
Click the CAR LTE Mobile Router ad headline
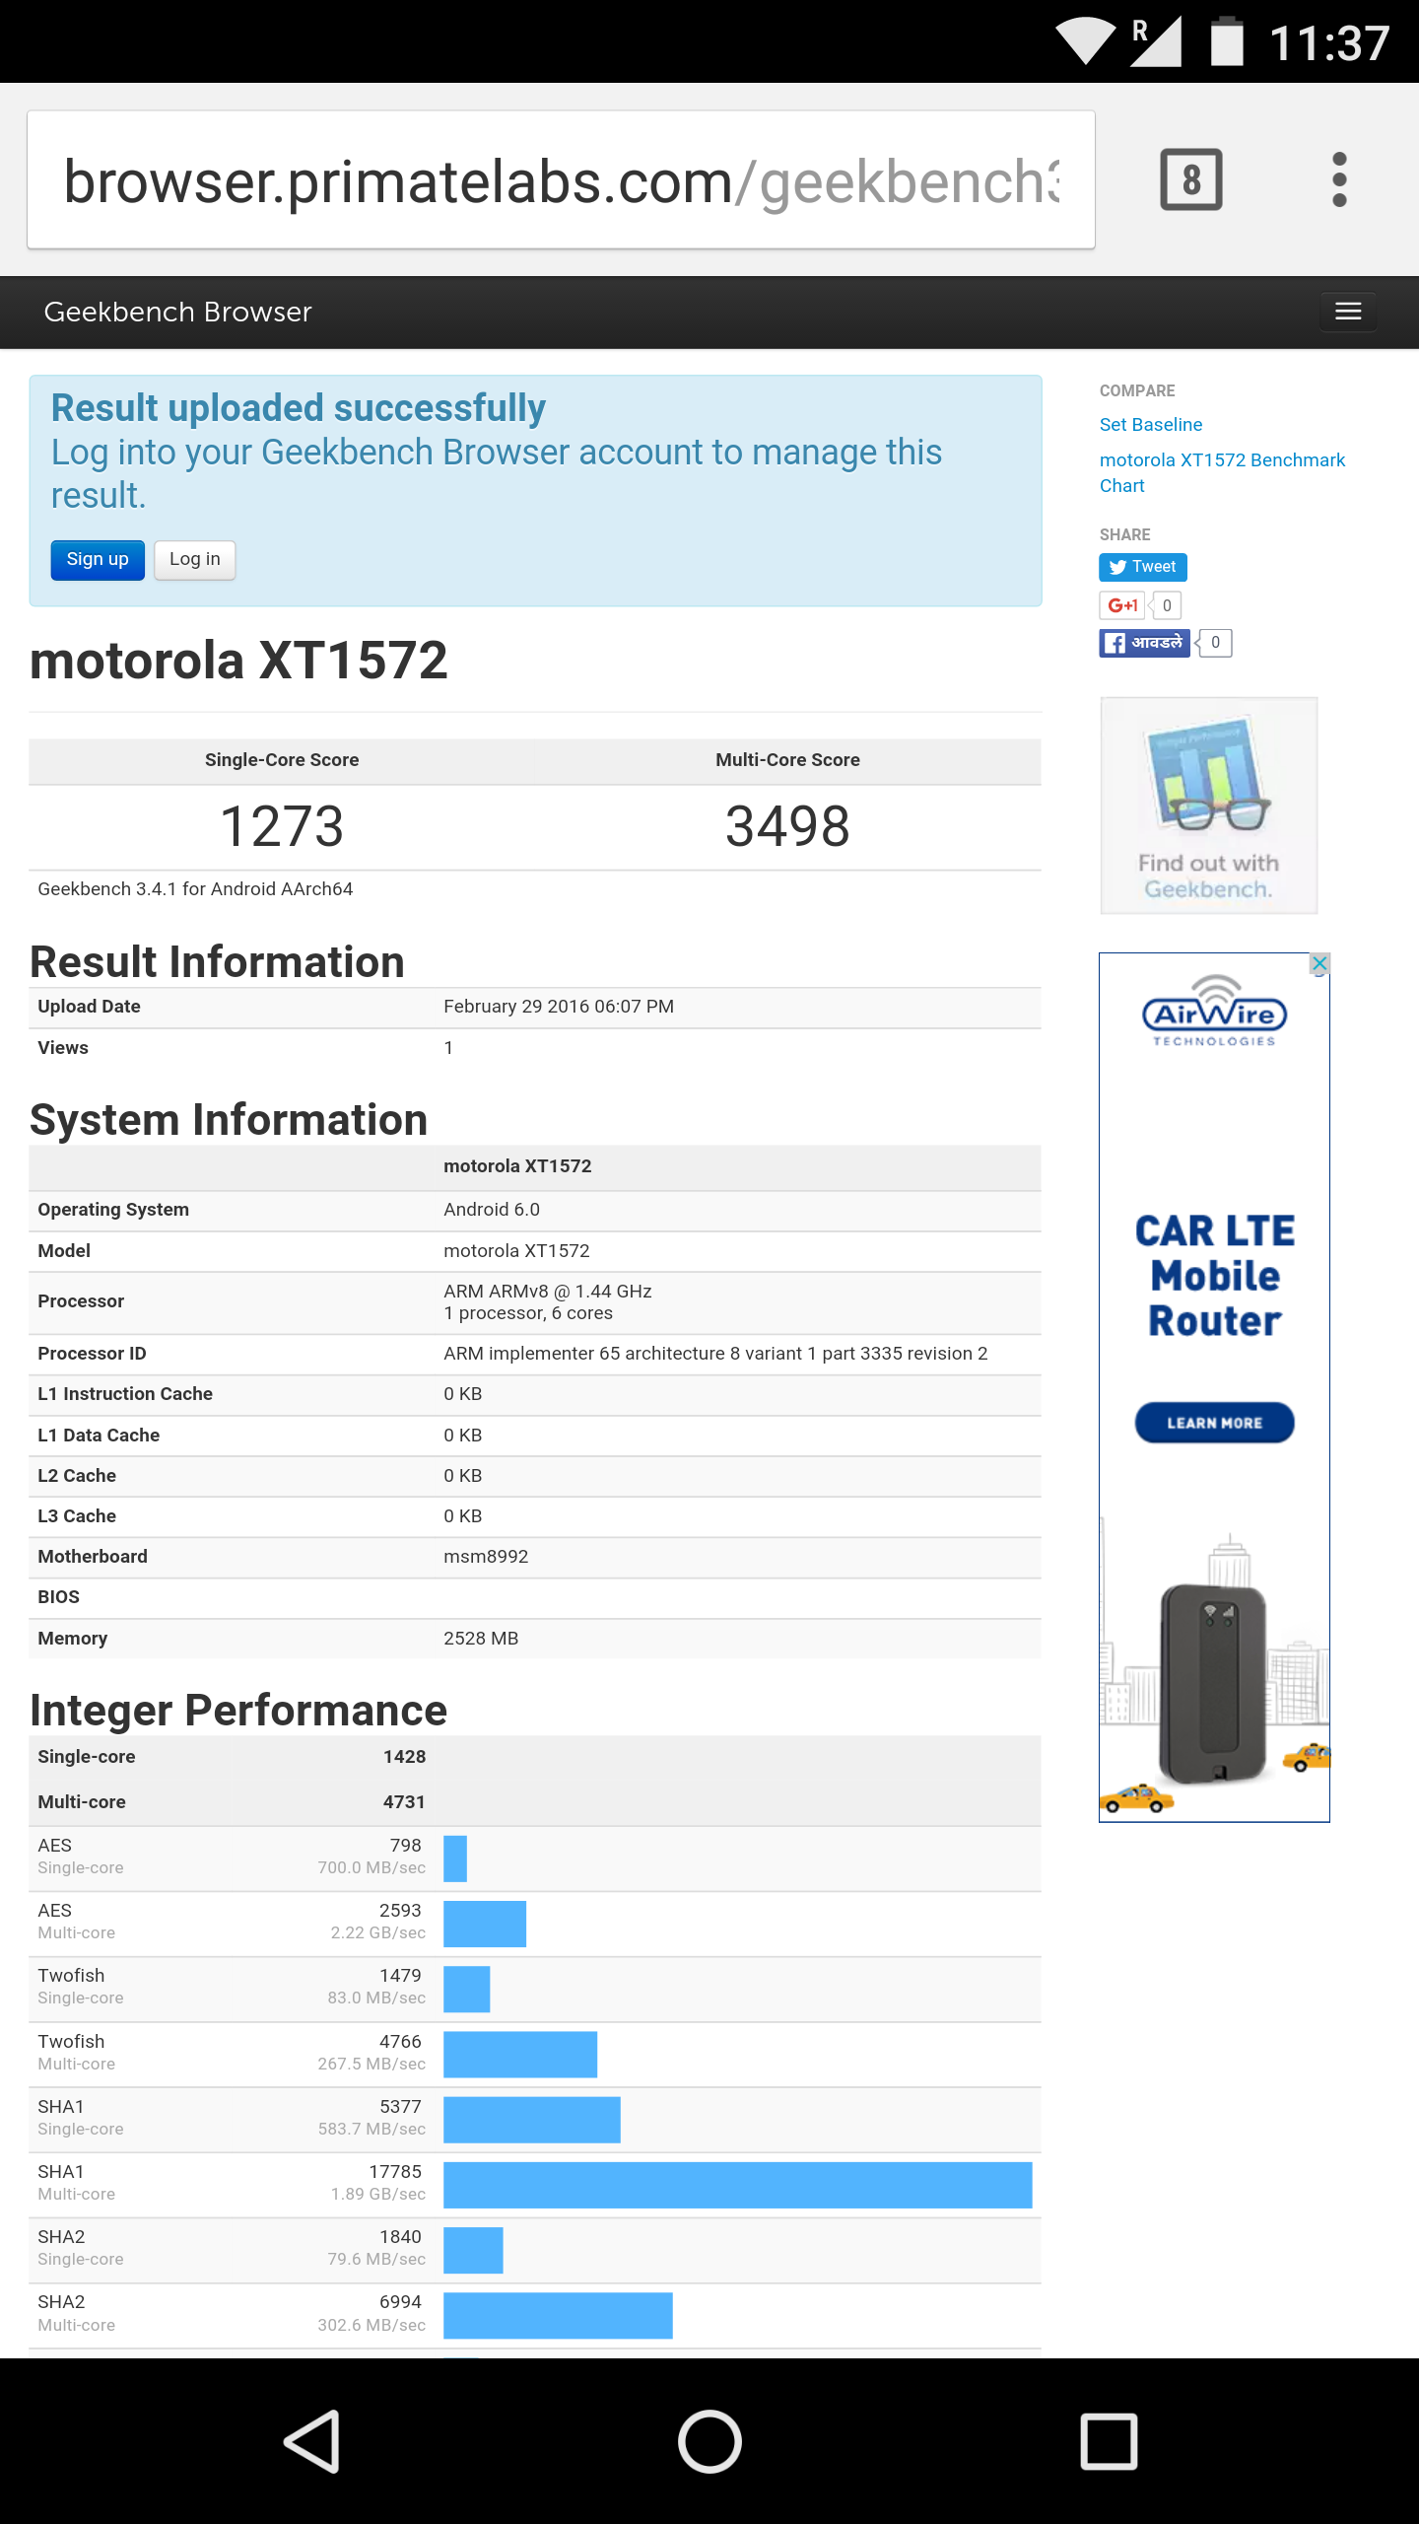(x=1215, y=1276)
